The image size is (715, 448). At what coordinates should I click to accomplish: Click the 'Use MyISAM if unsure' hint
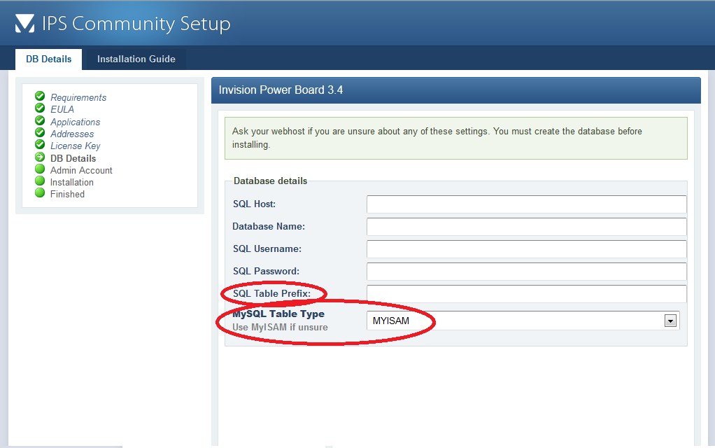pyautogui.click(x=280, y=327)
